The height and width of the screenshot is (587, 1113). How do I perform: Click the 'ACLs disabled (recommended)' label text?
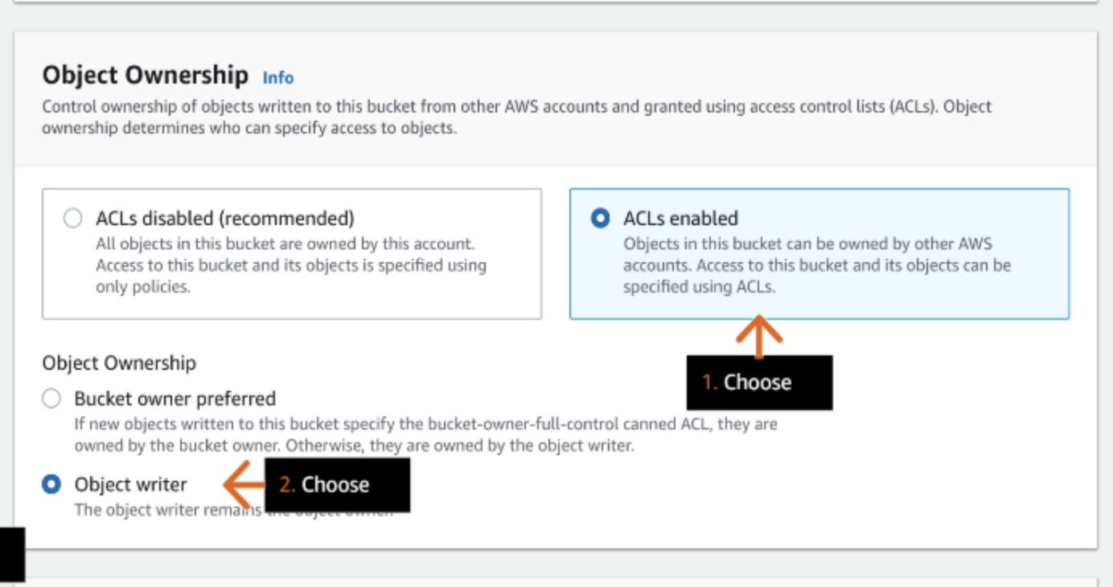225,218
